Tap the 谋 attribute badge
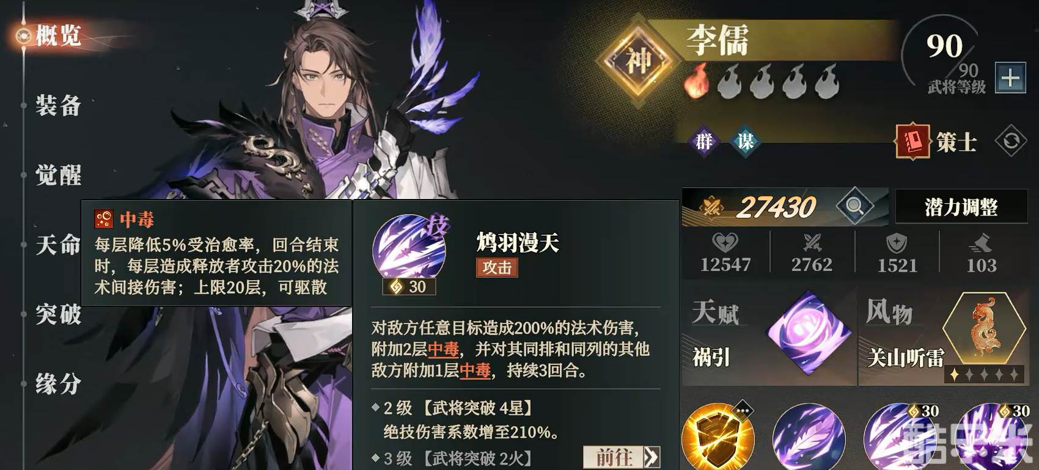 coord(745,142)
